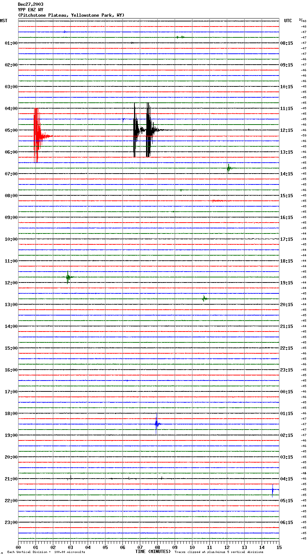308x557 pixels.
Task: Select the 21:00 MST time label
Action: 11,479
